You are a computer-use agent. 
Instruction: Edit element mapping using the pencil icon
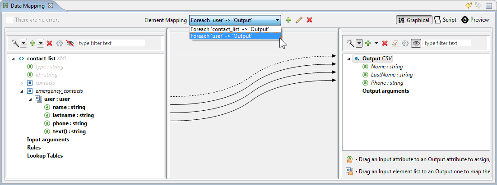click(299, 20)
